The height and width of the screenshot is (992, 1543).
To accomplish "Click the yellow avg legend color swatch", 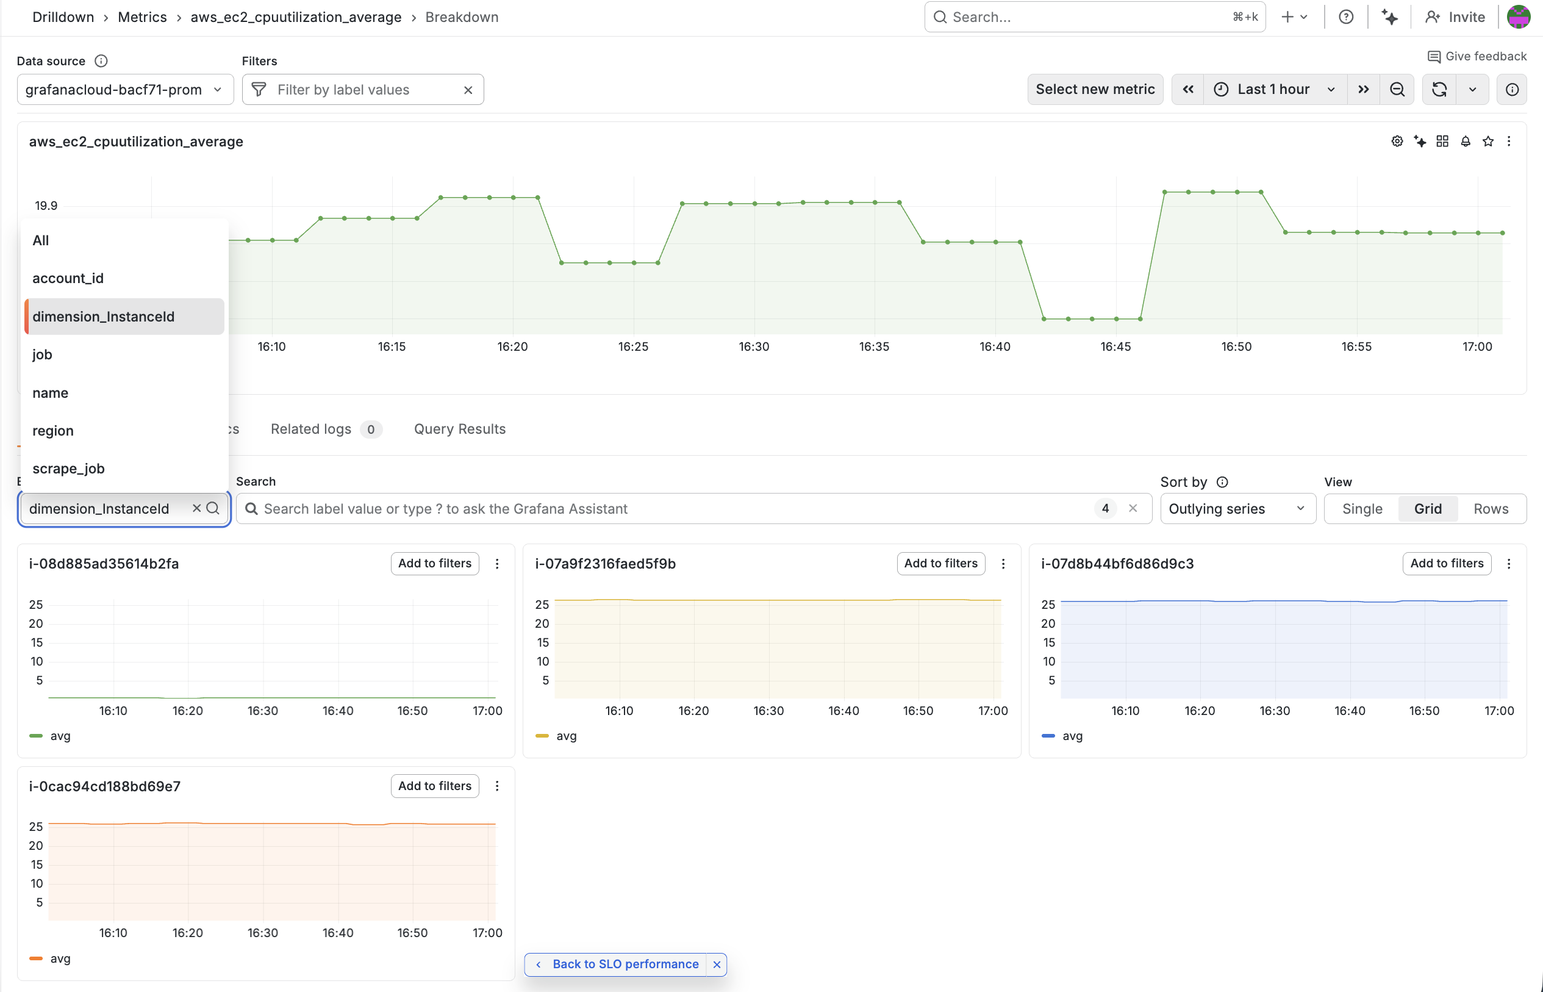I will [x=542, y=736].
